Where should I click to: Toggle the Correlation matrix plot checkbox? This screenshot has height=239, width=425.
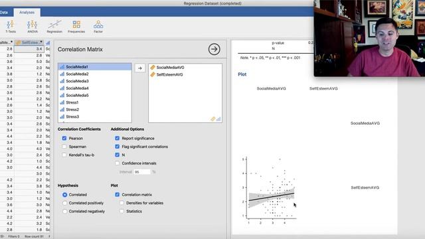tap(117, 195)
